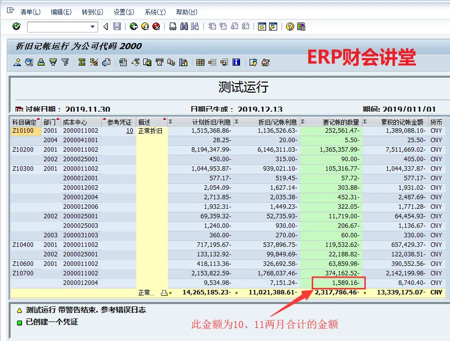Select the 参考凭证 column header

pyautogui.click(x=119, y=122)
